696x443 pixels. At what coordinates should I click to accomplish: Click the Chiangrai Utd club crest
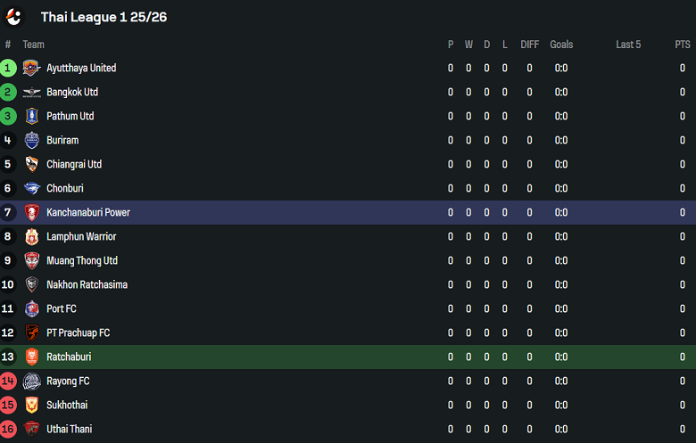(32, 164)
